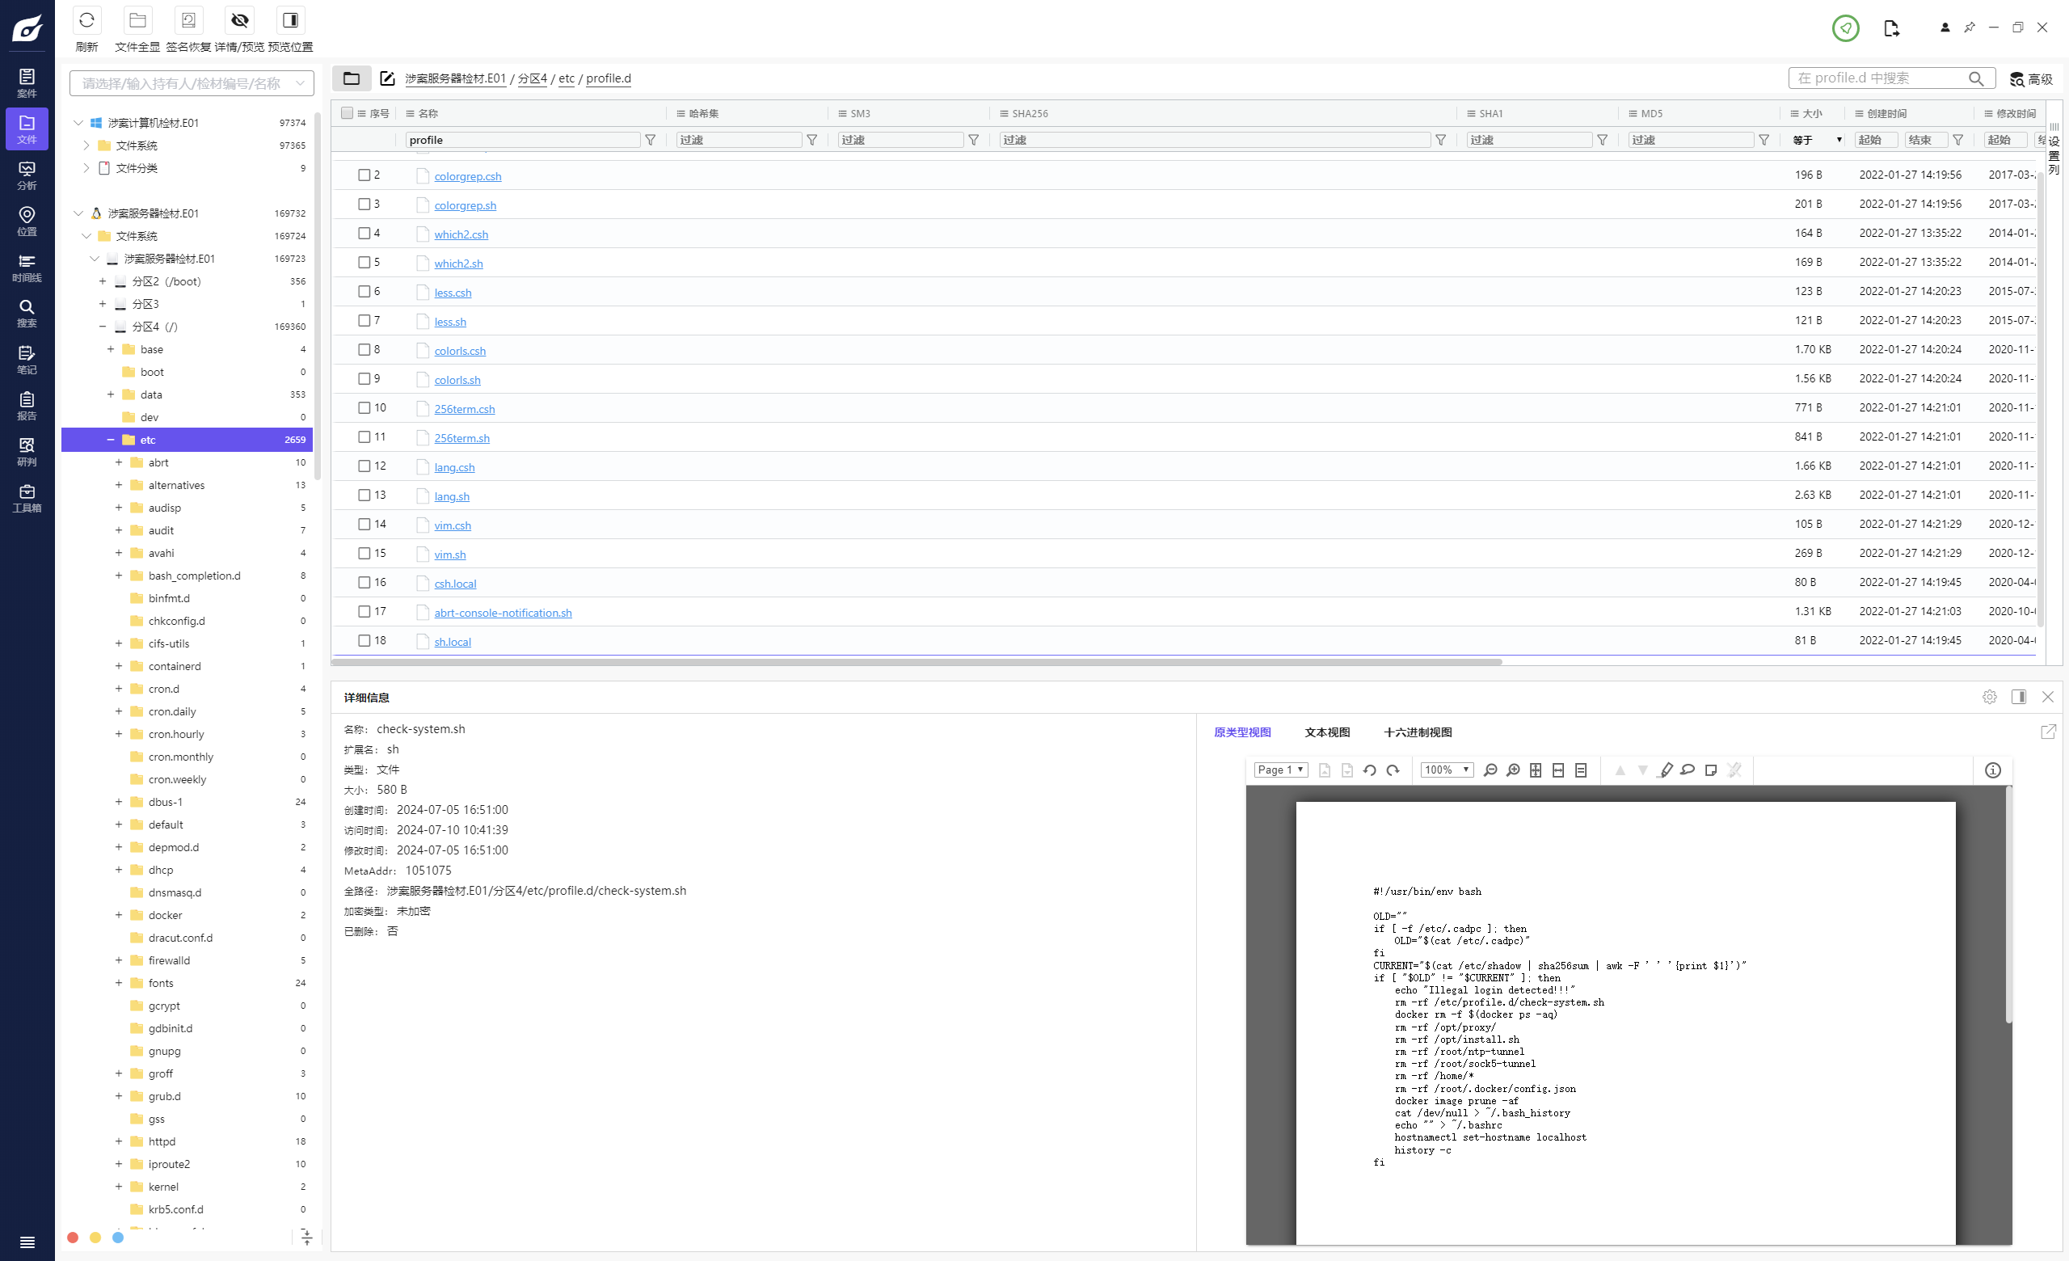The width and height of the screenshot is (2069, 1261).
Task: Click the 文件全显 folder icon
Action: pyautogui.click(x=137, y=20)
